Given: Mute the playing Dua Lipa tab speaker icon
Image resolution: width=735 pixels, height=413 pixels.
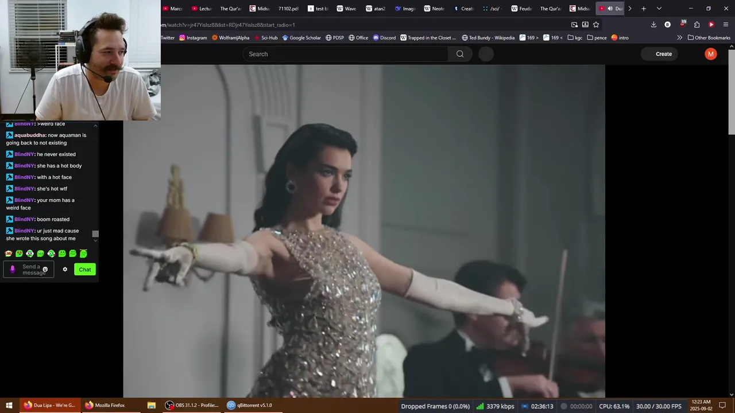Looking at the screenshot, I should point(610,9).
